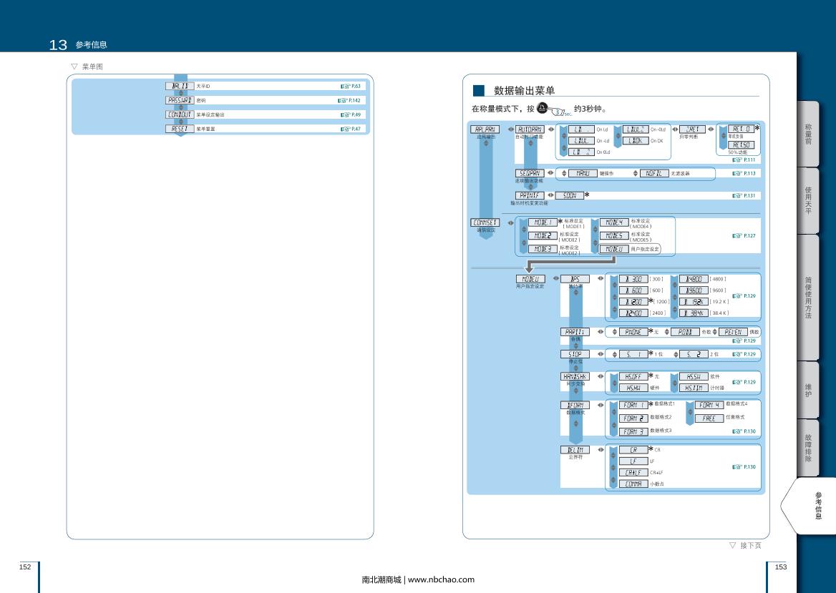Image resolution: width=836 pixels, height=593 pixels.
Task: Click the print key icon beside 3 sec.
Action: (x=542, y=109)
